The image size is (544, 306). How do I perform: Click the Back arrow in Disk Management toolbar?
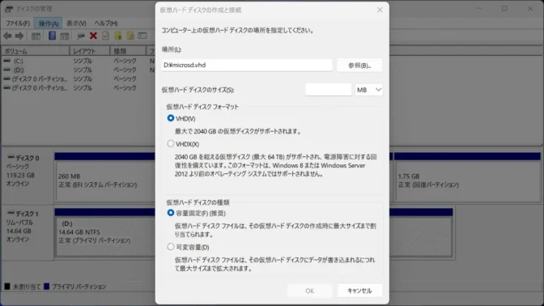(7, 36)
